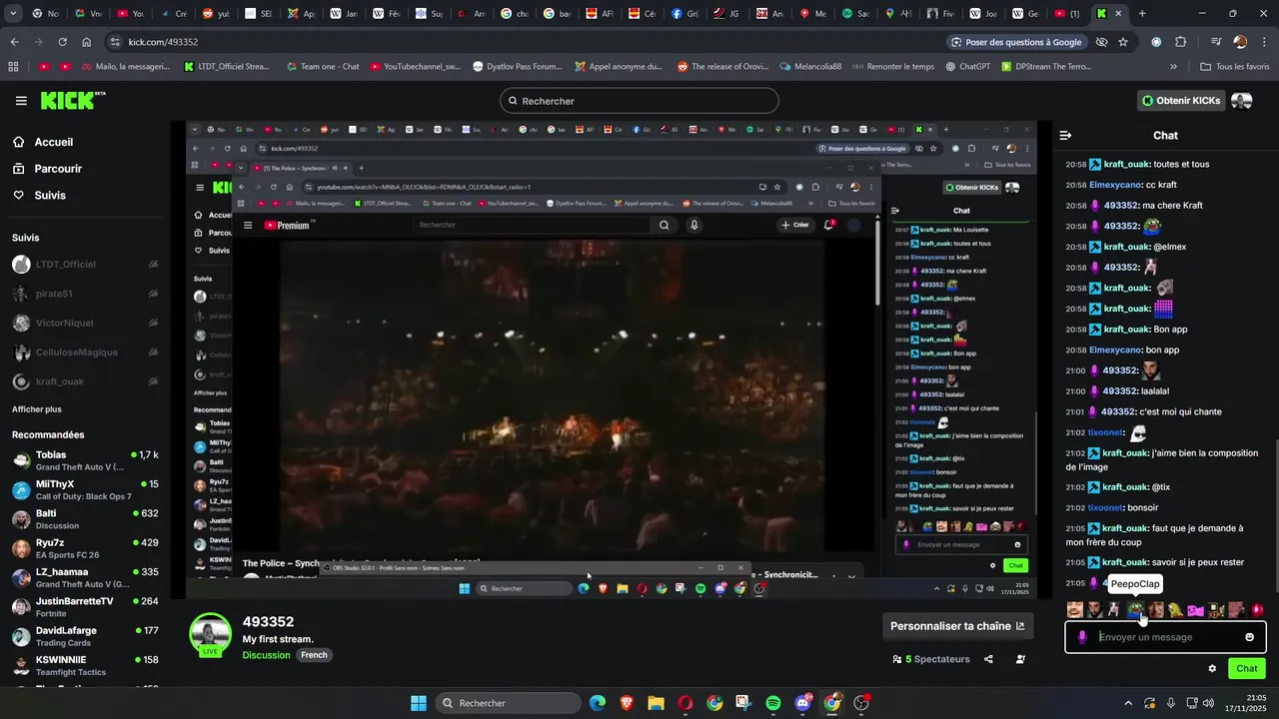Image resolution: width=1279 pixels, height=719 pixels.
Task: Open the Melancolia88 bookmark
Action: (809, 67)
